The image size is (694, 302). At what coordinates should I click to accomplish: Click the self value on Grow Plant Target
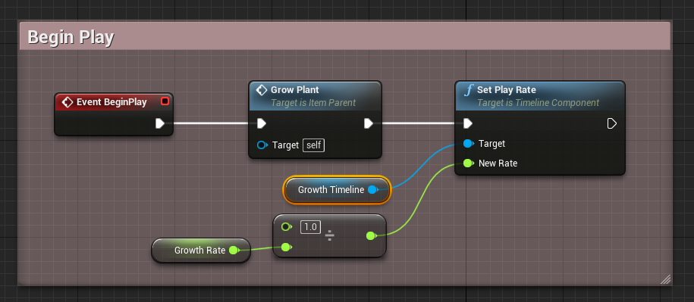[x=313, y=145]
